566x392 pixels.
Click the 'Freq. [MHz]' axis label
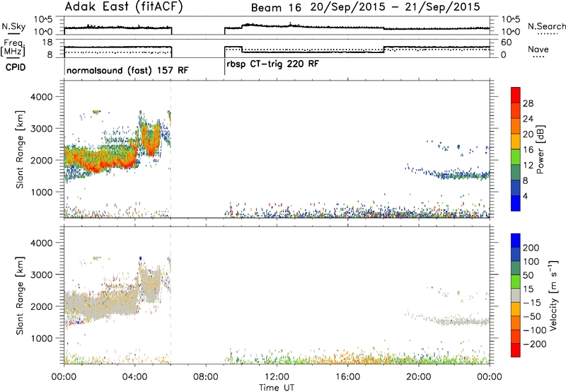click(13, 47)
